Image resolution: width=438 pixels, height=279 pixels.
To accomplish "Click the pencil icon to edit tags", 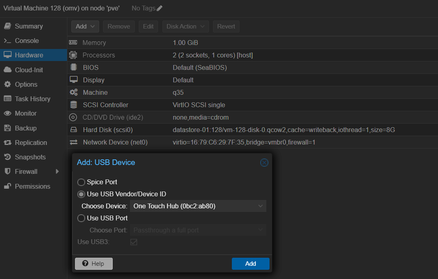I will tap(160, 8).
